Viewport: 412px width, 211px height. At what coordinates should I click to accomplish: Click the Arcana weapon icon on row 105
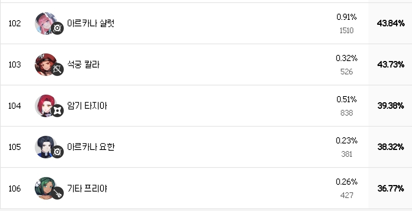(x=57, y=152)
